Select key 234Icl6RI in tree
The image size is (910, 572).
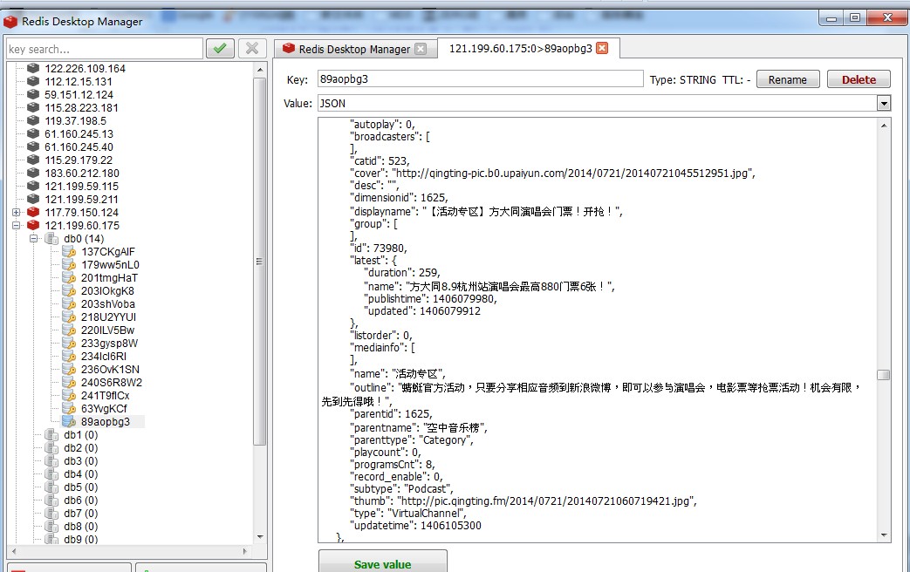coord(103,357)
